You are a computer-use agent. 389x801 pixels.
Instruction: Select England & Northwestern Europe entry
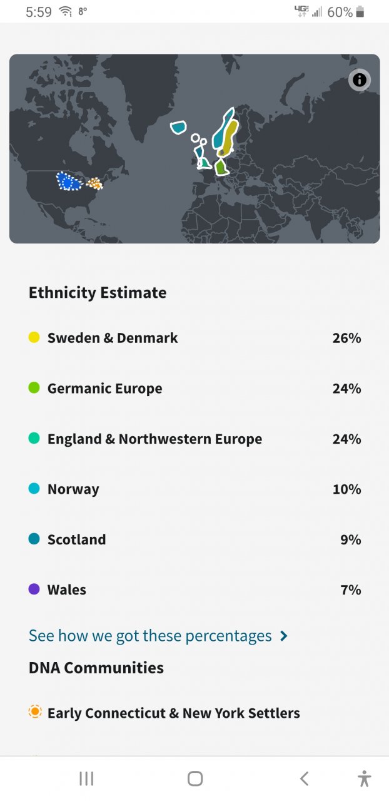(x=194, y=439)
